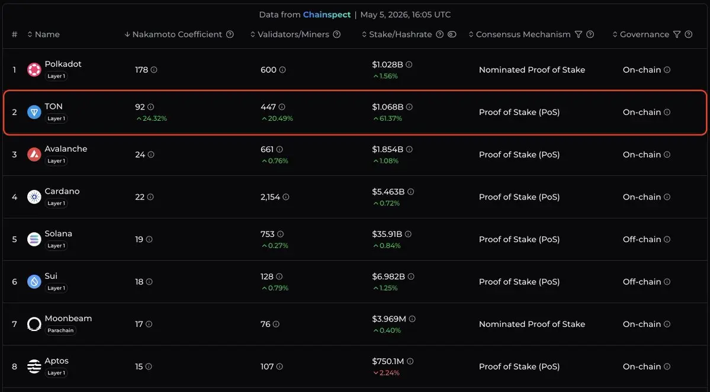
Task: Select Cardano's $5.463B stake value
Action: point(388,191)
